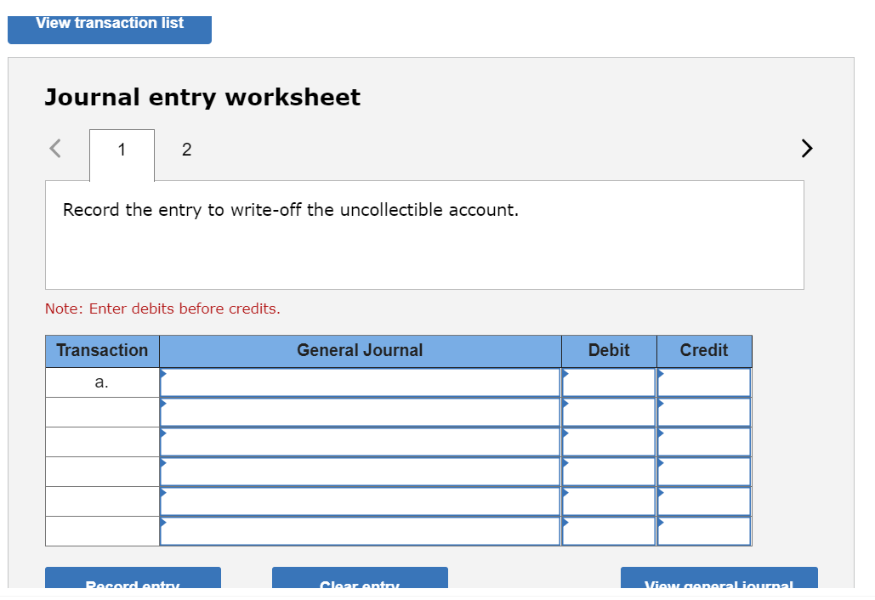Open the account dropdown in the first journal row
Viewport: 875px width, 600px height.
tap(359, 382)
